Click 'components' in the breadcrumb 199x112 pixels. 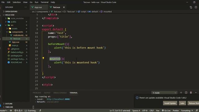click(x=42, y=12)
